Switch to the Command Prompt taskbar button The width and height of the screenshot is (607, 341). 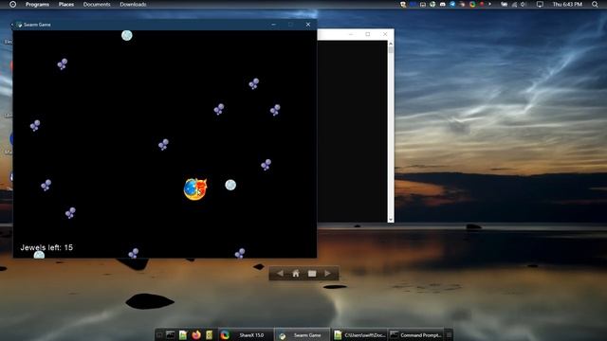point(415,334)
